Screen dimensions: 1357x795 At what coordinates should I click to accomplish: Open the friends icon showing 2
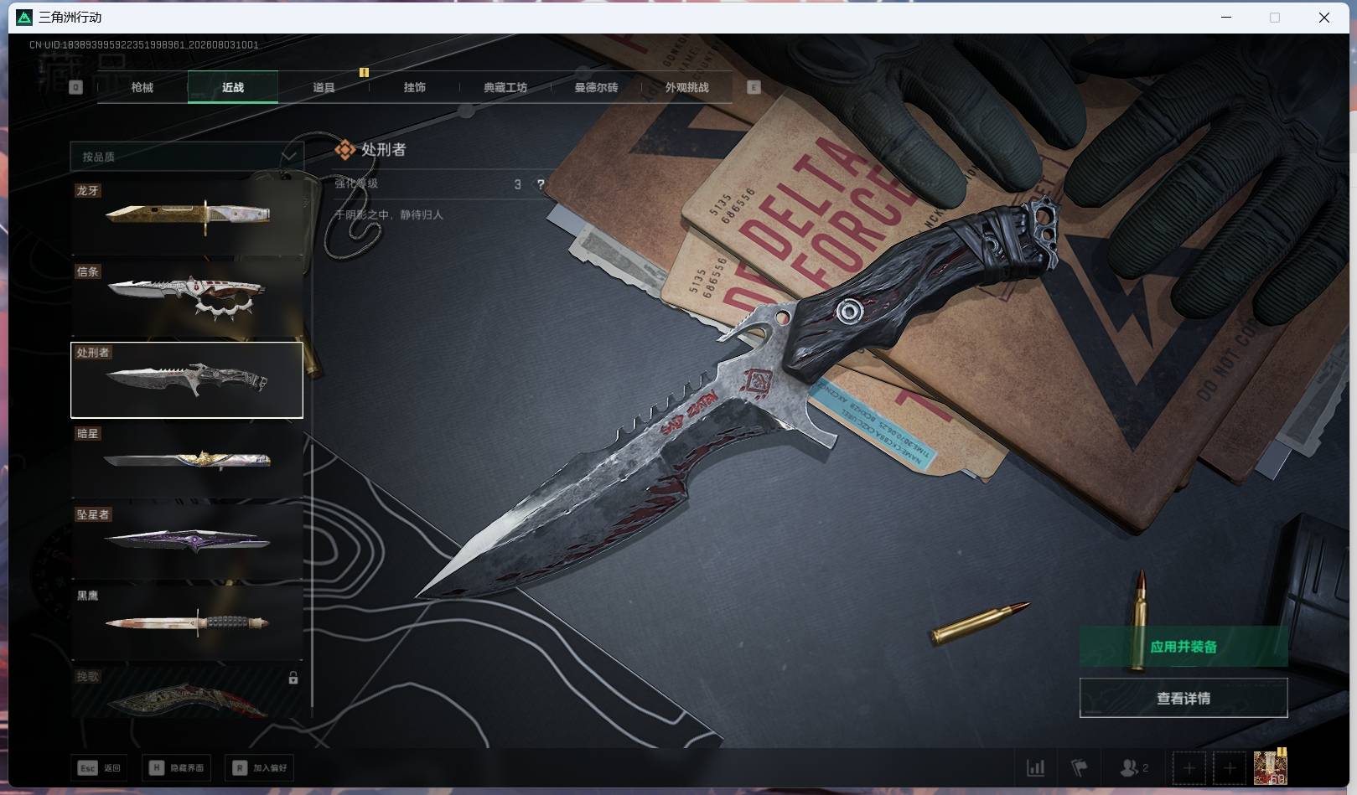[1134, 767]
